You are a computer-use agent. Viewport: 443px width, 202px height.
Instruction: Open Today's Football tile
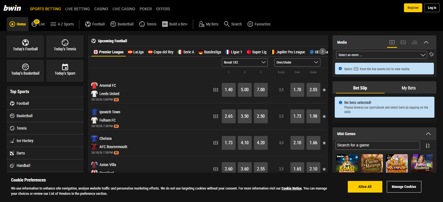(x=26, y=47)
